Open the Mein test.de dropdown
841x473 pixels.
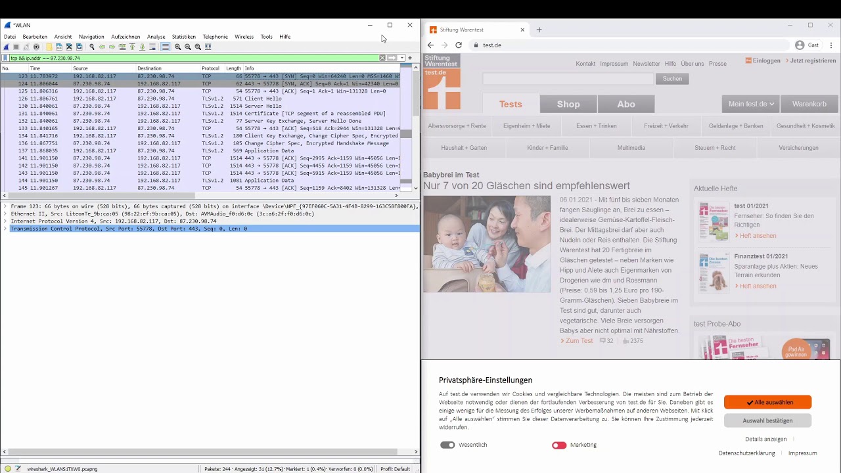click(x=751, y=104)
